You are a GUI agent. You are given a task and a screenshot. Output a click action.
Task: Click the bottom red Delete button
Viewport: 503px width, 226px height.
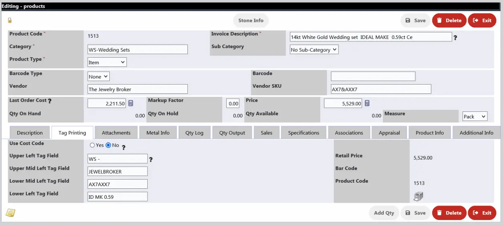(449, 213)
